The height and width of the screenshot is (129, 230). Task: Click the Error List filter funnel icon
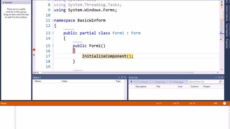(132, 82)
